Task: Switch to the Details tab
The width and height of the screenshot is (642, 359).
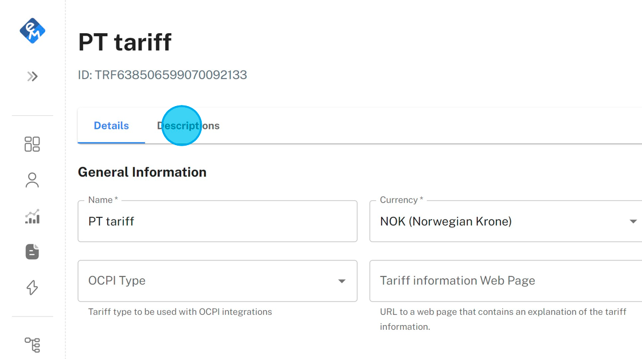Action: pos(111,126)
